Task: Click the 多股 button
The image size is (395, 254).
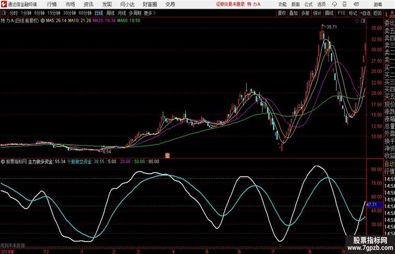Action: [x=305, y=13]
